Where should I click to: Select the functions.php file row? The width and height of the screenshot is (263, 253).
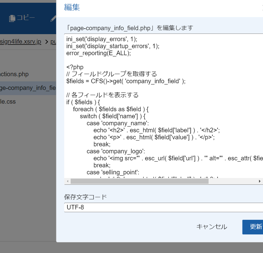[x=28, y=74]
